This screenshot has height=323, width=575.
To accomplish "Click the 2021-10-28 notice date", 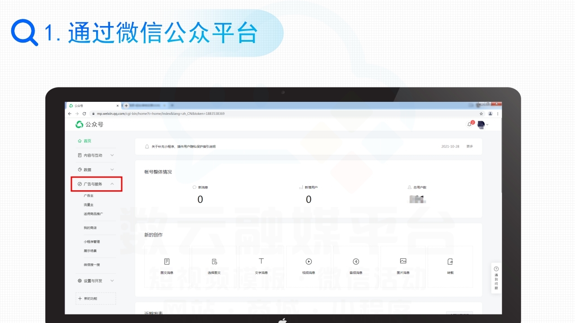I will [450, 146].
